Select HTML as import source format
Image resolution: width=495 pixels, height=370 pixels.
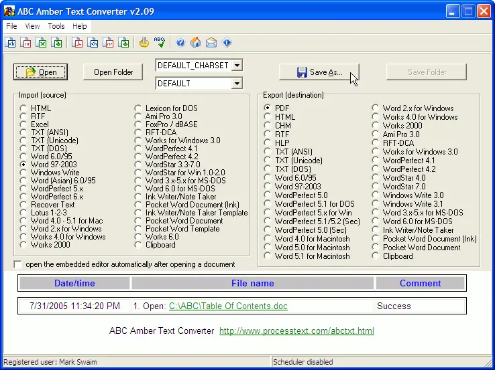click(x=24, y=108)
